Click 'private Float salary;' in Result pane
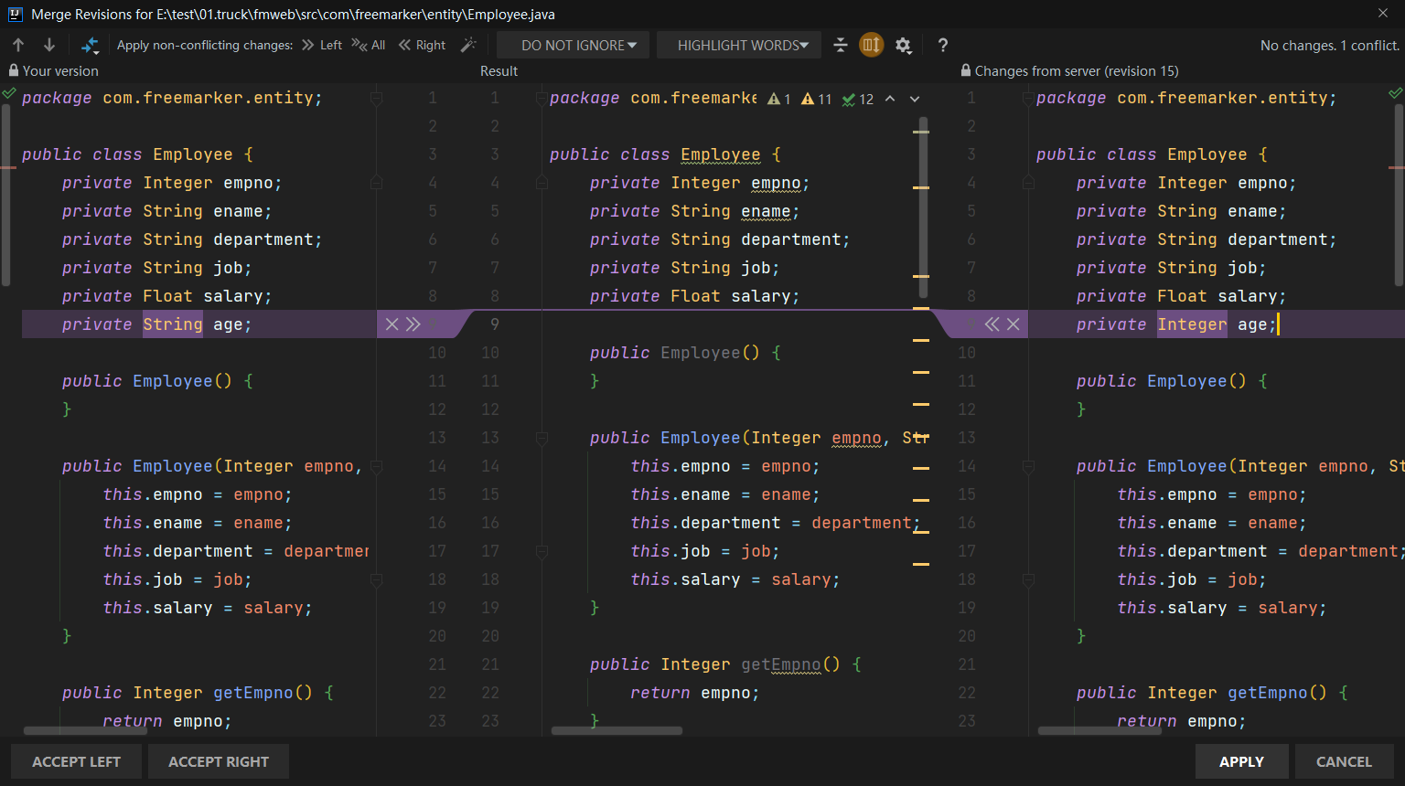The height and width of the screenshot is (786, 1405). tap(694, 296)
